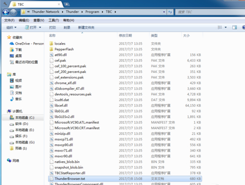This screenshot has height=185, width=245.
Task: Click the Music note library icon
Action: (x=12, y=99)
